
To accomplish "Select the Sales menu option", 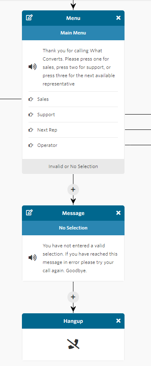I will coord(73,99).
